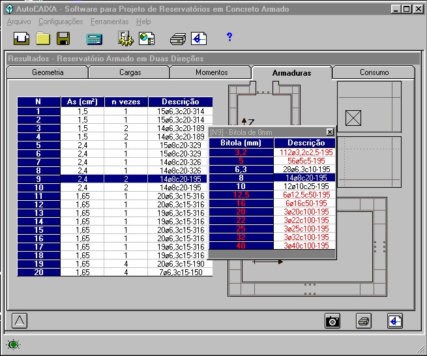This screenshot has width=427, height=356.
Task: Click the triangle button at bottom left
Action: 20,321
